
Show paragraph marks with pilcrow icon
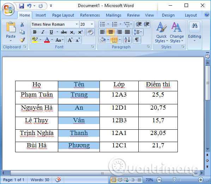[x=137, y=40]
